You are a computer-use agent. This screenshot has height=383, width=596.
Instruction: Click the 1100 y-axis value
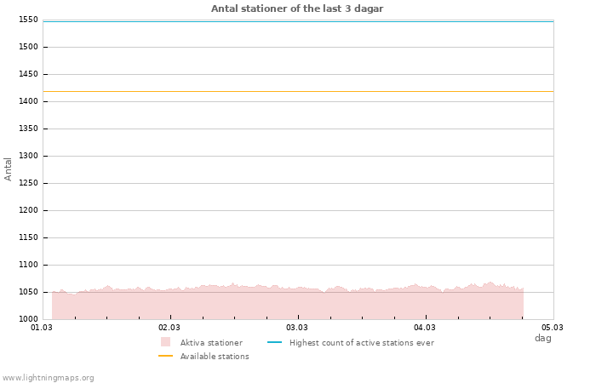[28, 265]
